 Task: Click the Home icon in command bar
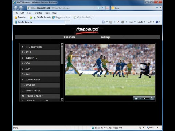pos(103,22)
